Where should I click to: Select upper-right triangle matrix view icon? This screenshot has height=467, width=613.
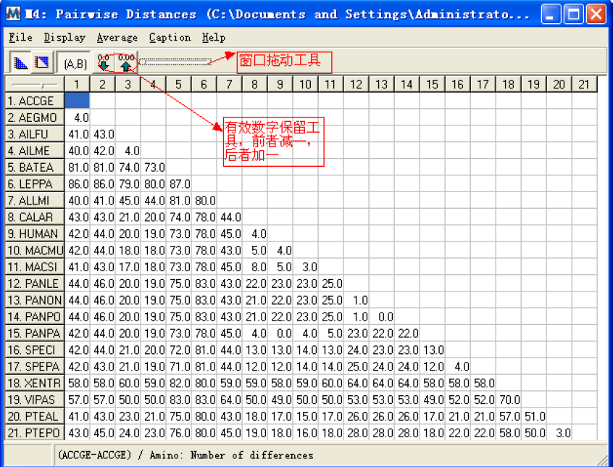42,62
